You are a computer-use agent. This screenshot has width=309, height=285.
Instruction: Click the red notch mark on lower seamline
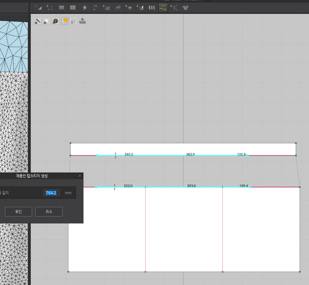(115, 187)
